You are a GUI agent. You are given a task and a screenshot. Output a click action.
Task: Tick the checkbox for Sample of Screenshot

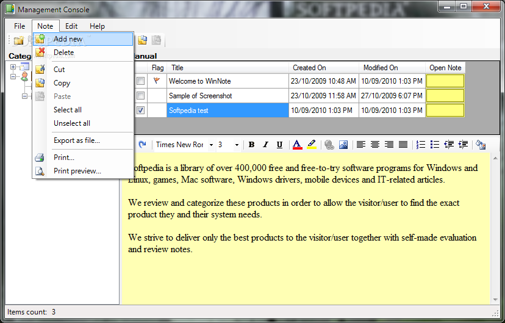(140, 96)
